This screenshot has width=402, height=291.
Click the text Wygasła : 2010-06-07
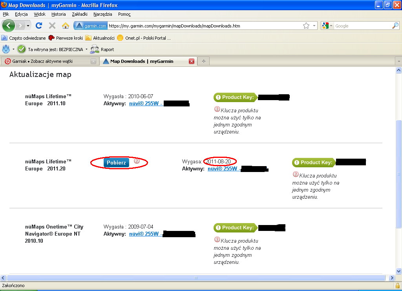[128, 96]
